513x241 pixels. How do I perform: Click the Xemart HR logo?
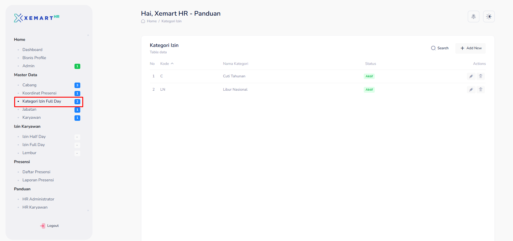(x=37, y=18)
